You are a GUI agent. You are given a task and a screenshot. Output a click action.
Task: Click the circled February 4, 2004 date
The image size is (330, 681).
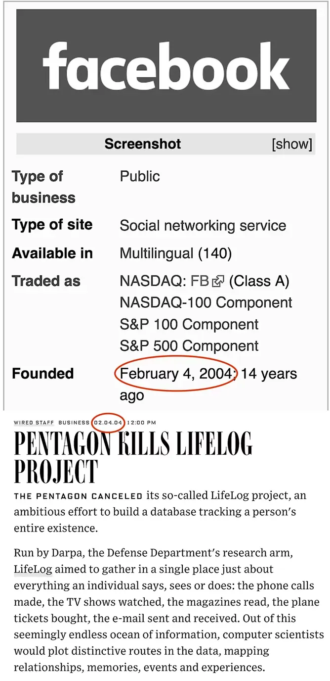click(x=176, y=373)
